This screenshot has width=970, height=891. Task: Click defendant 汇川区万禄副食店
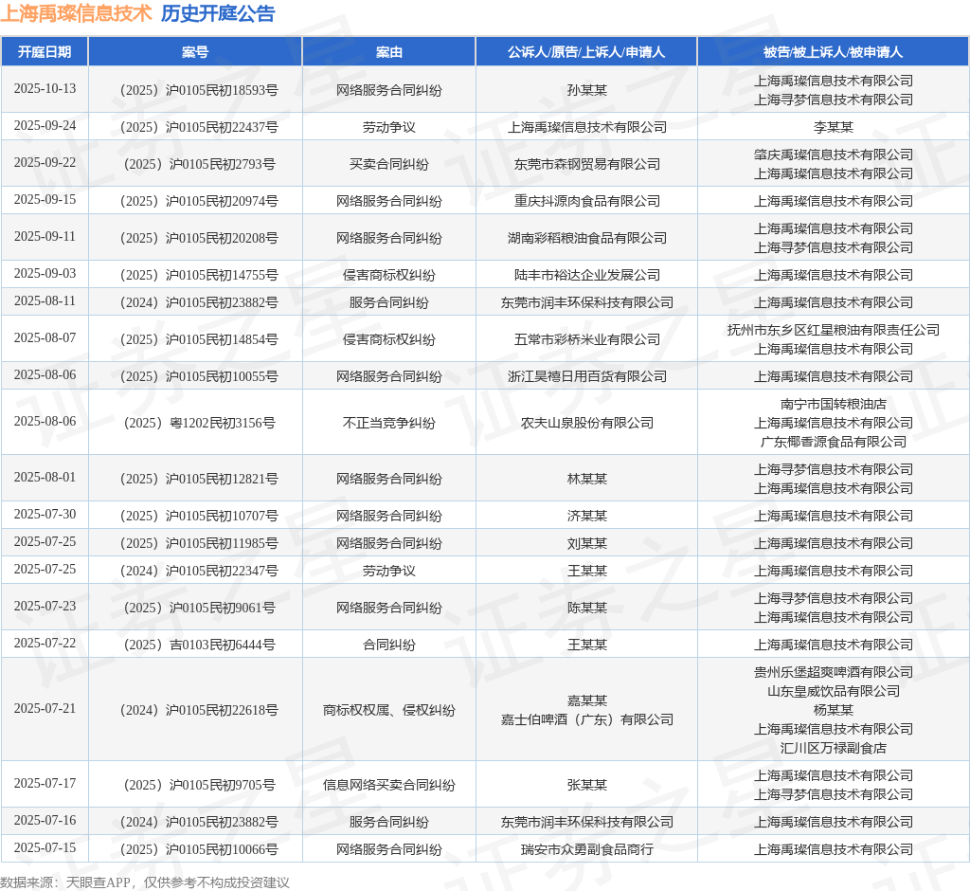pos(833,748)
